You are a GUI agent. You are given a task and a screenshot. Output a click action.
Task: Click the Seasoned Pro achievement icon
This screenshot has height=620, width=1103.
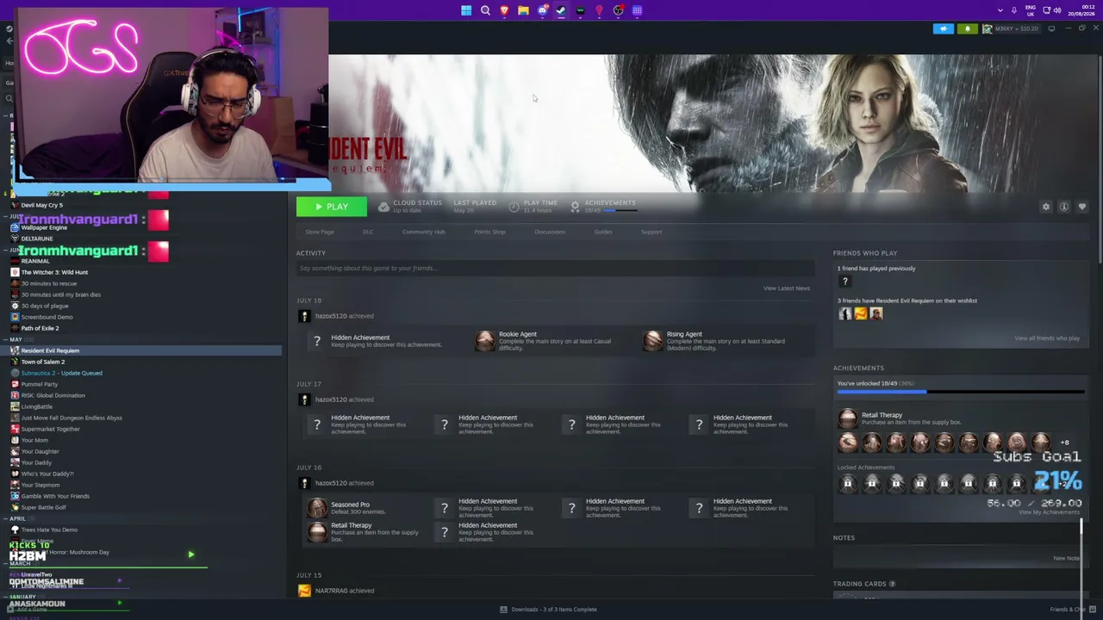click(317, 508)
